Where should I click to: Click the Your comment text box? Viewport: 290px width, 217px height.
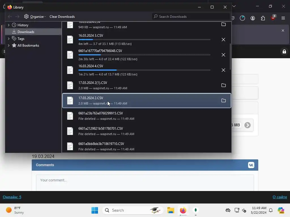pos(145,183)
